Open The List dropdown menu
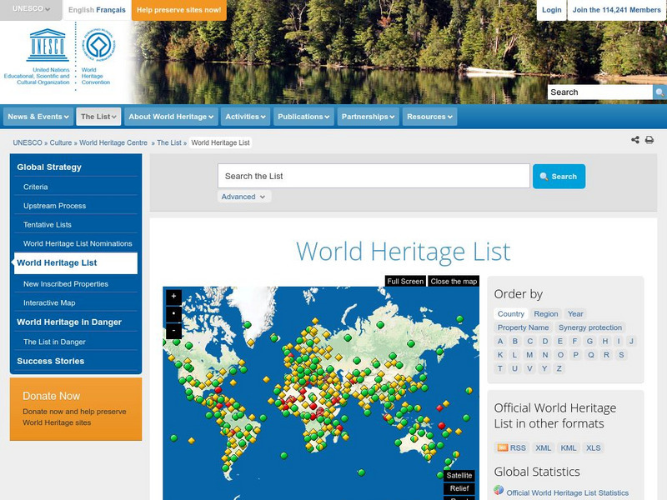The image size is (667, 500). point(101,117)
